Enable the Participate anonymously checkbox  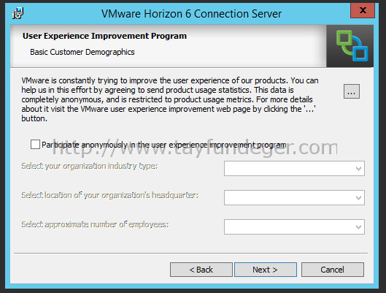point(35,145)
